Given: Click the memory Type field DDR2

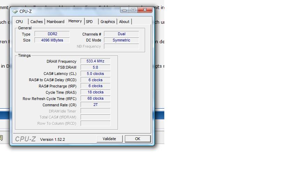Looking at the screenshot, I should coord(52,34).
